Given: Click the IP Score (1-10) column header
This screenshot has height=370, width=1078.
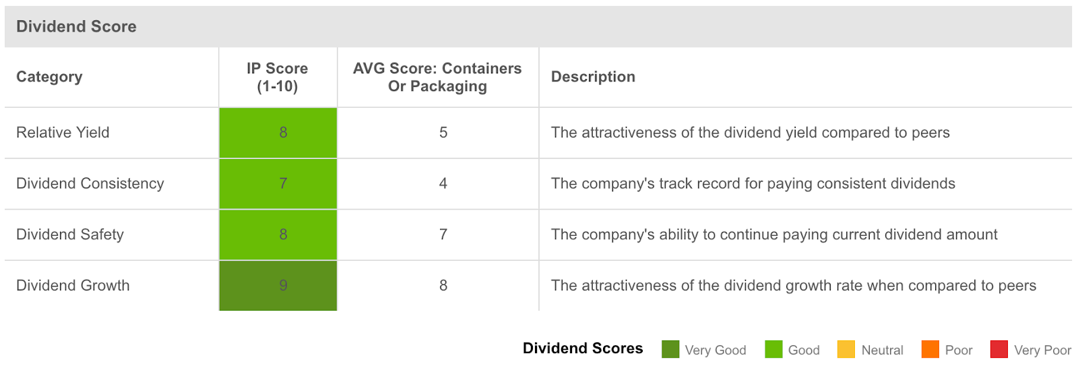Looking at the screenshot, I should 277,78.
